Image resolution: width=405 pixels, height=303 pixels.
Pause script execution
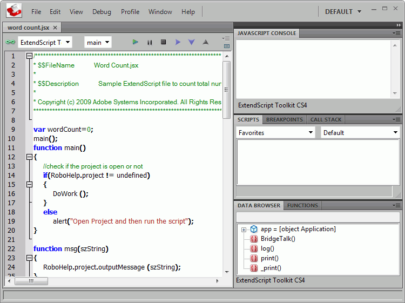pos(150,42)
